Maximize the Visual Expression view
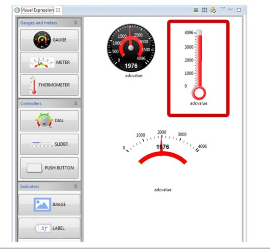 point(239,10)
